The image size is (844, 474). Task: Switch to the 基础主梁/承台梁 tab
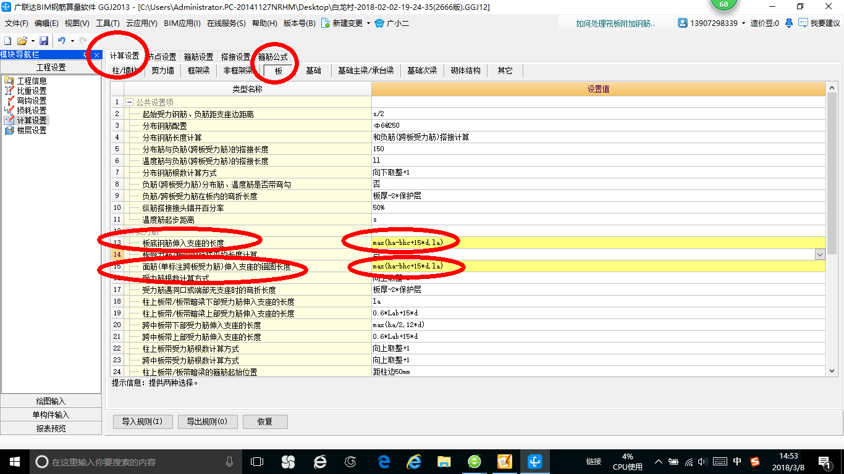click(x=366, y=71)
